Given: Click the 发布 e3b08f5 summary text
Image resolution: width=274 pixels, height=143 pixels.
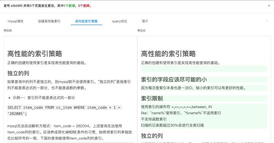Looking at the screenshot, I should [48, 6].
